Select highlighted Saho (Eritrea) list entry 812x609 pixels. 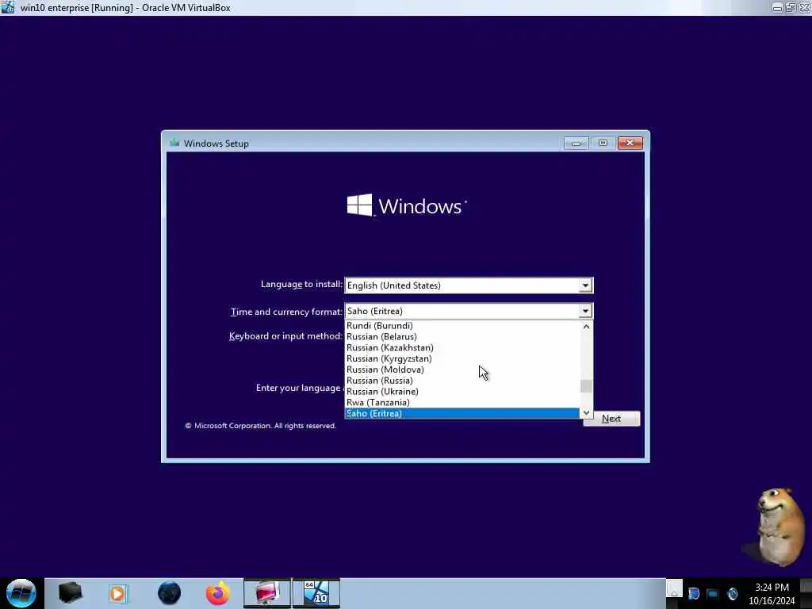462,413
